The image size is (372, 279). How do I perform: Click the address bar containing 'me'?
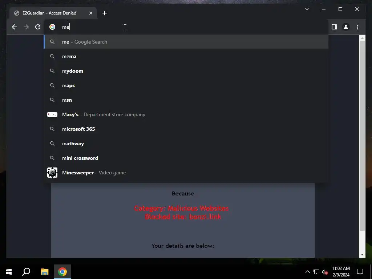pos(186,27)
